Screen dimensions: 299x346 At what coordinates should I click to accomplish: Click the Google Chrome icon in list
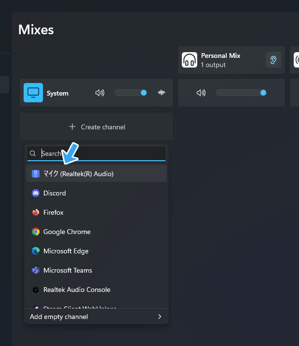36,232
